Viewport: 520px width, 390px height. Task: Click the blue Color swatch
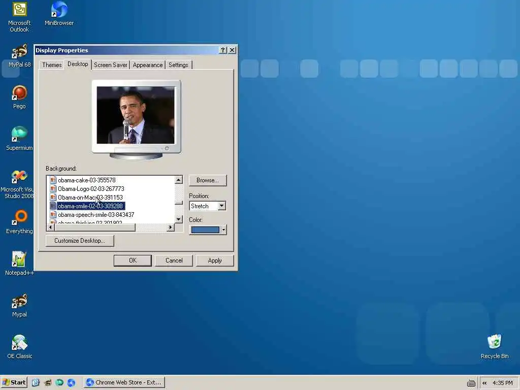[x=205, y=230]
